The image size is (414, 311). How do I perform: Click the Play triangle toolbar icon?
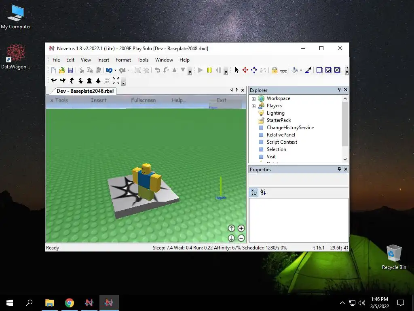(200, 70)
